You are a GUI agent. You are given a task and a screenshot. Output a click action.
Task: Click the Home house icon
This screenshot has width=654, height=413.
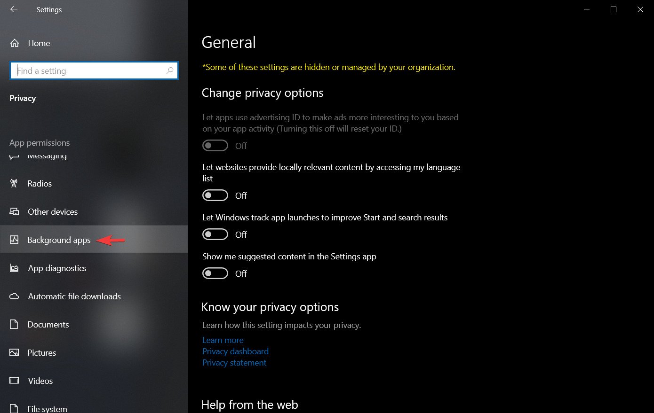point(15,43)
